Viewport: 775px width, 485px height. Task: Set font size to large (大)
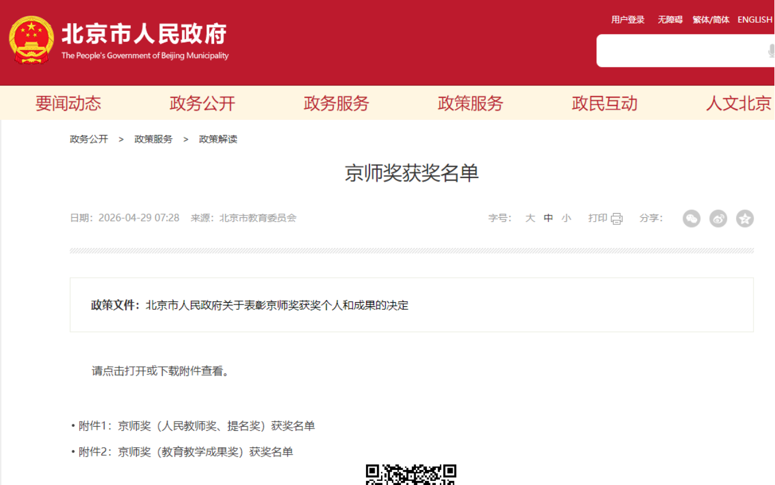[530, 218]
